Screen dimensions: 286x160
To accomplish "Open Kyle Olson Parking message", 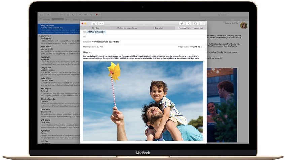I will point(59,134).
